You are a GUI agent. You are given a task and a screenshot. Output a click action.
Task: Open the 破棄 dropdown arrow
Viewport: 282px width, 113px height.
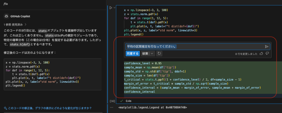tap(152, 53)
